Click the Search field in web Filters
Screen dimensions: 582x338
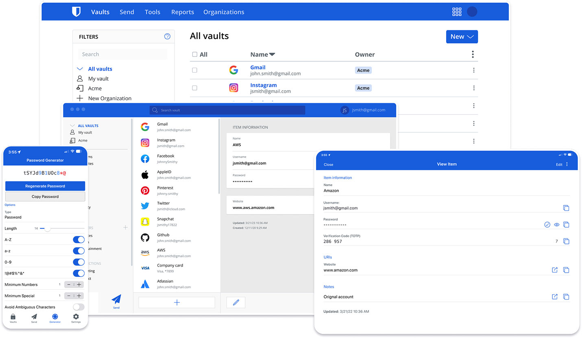(122, 54)
